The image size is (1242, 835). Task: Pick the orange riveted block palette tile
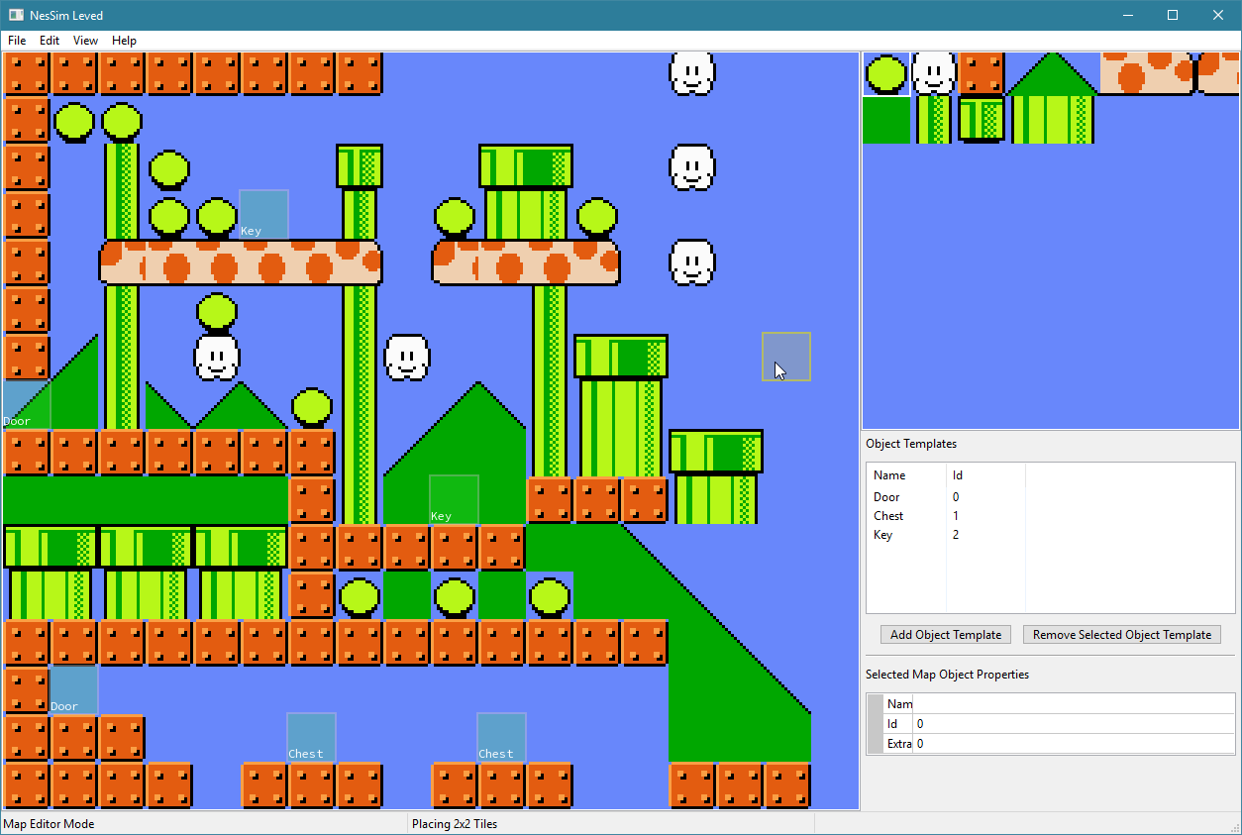click(x=982, y=73)
